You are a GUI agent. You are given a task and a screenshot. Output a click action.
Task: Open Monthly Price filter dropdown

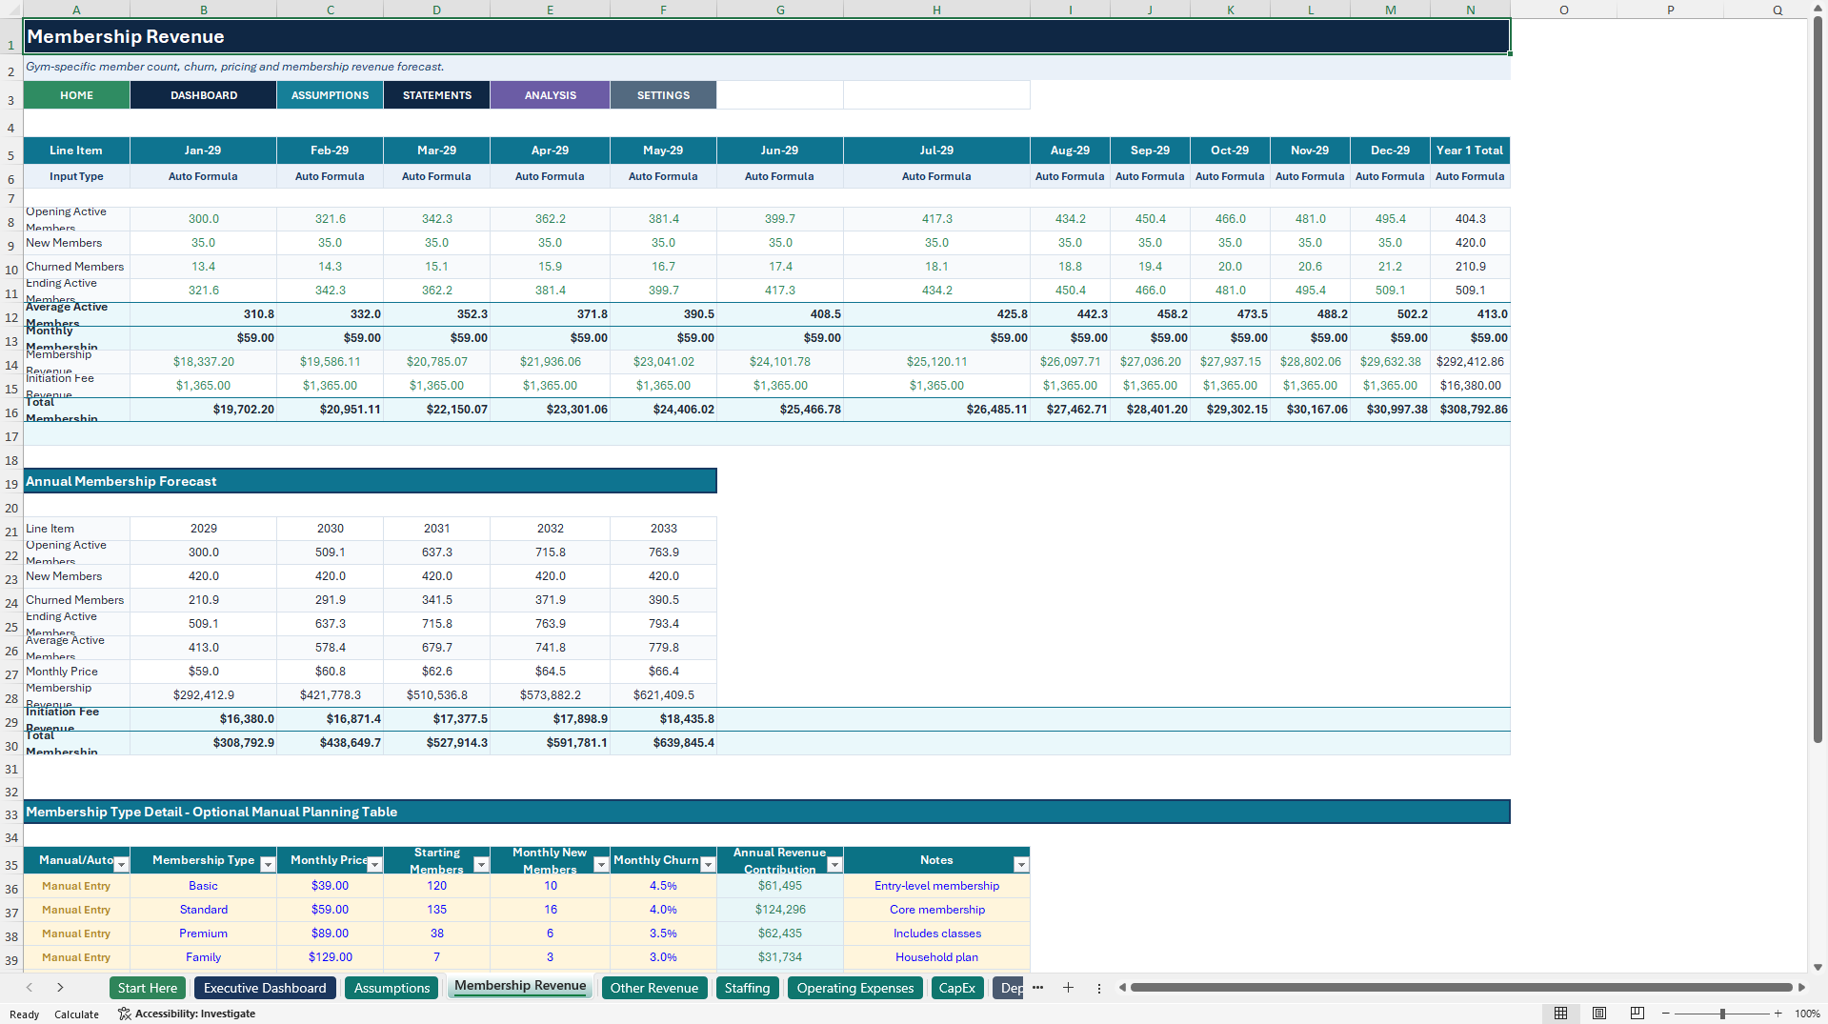[374, 865]
